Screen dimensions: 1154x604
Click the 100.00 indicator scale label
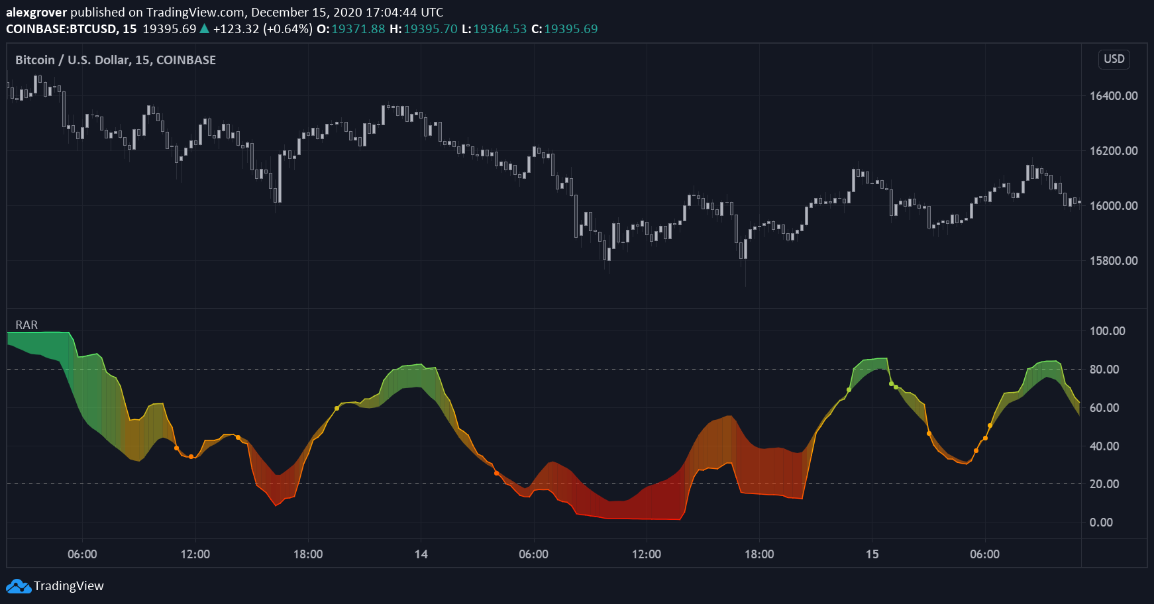(1107, 331)
